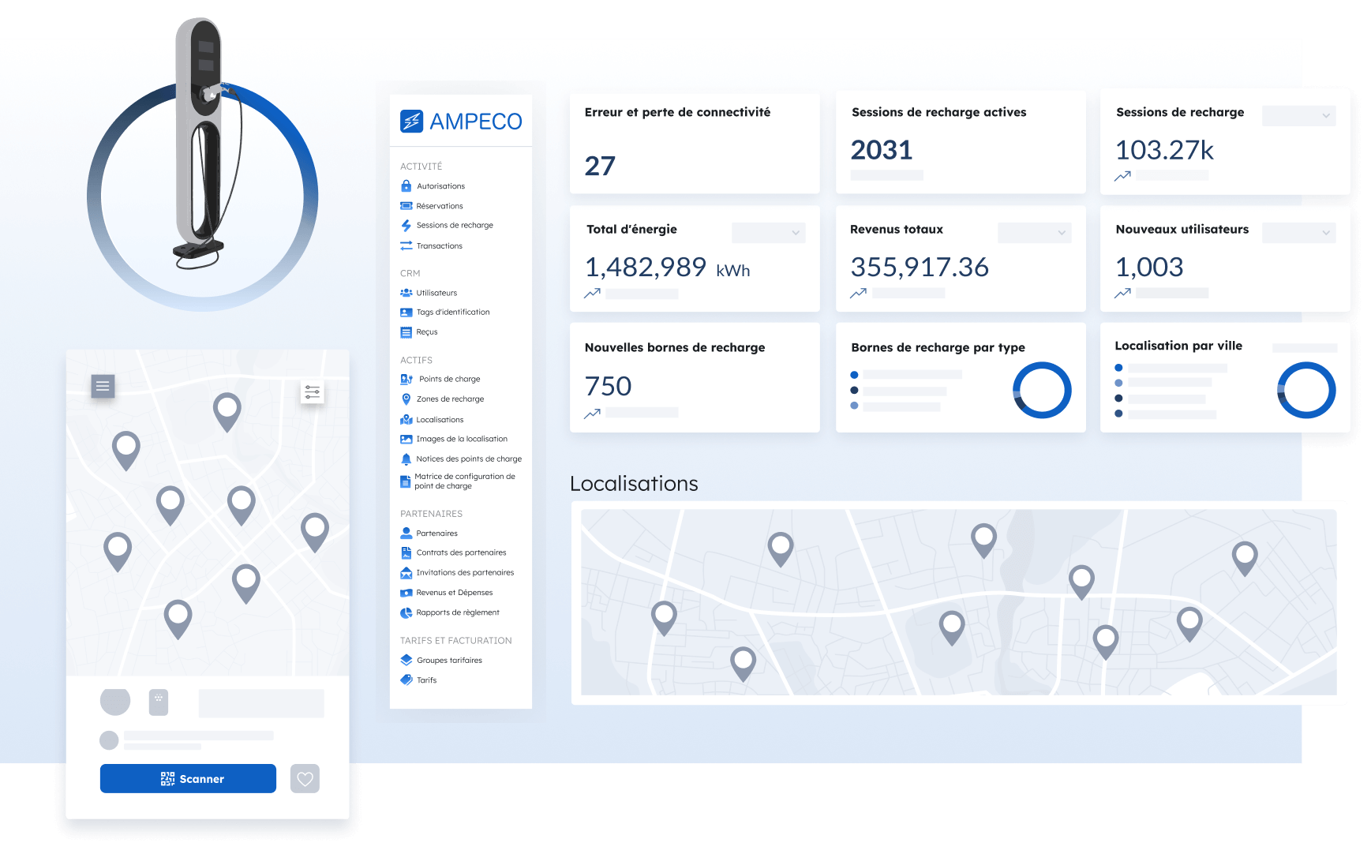The height and width of the screenshot is (865, 1371).
Task: Open the hamburger menu on mobile map
Action: click(103, 386)
